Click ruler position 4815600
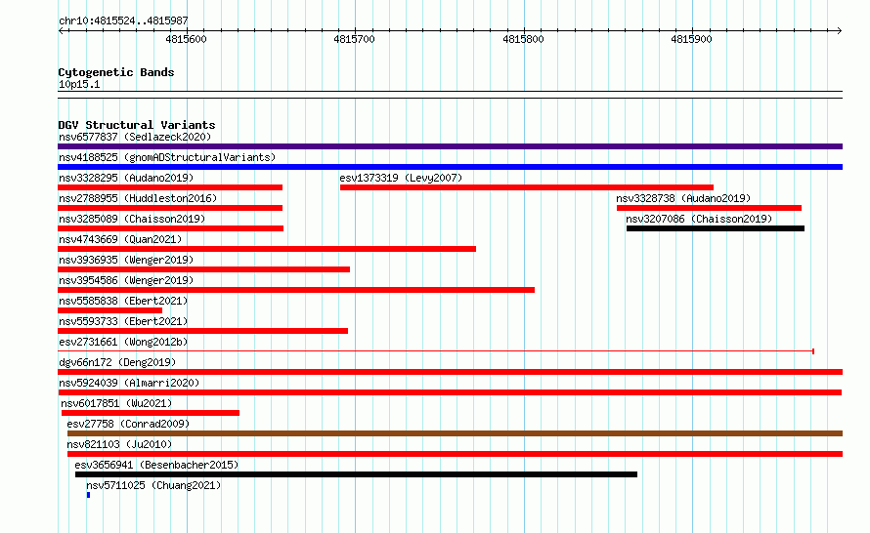870x533 pixels. tap(186, 39)
